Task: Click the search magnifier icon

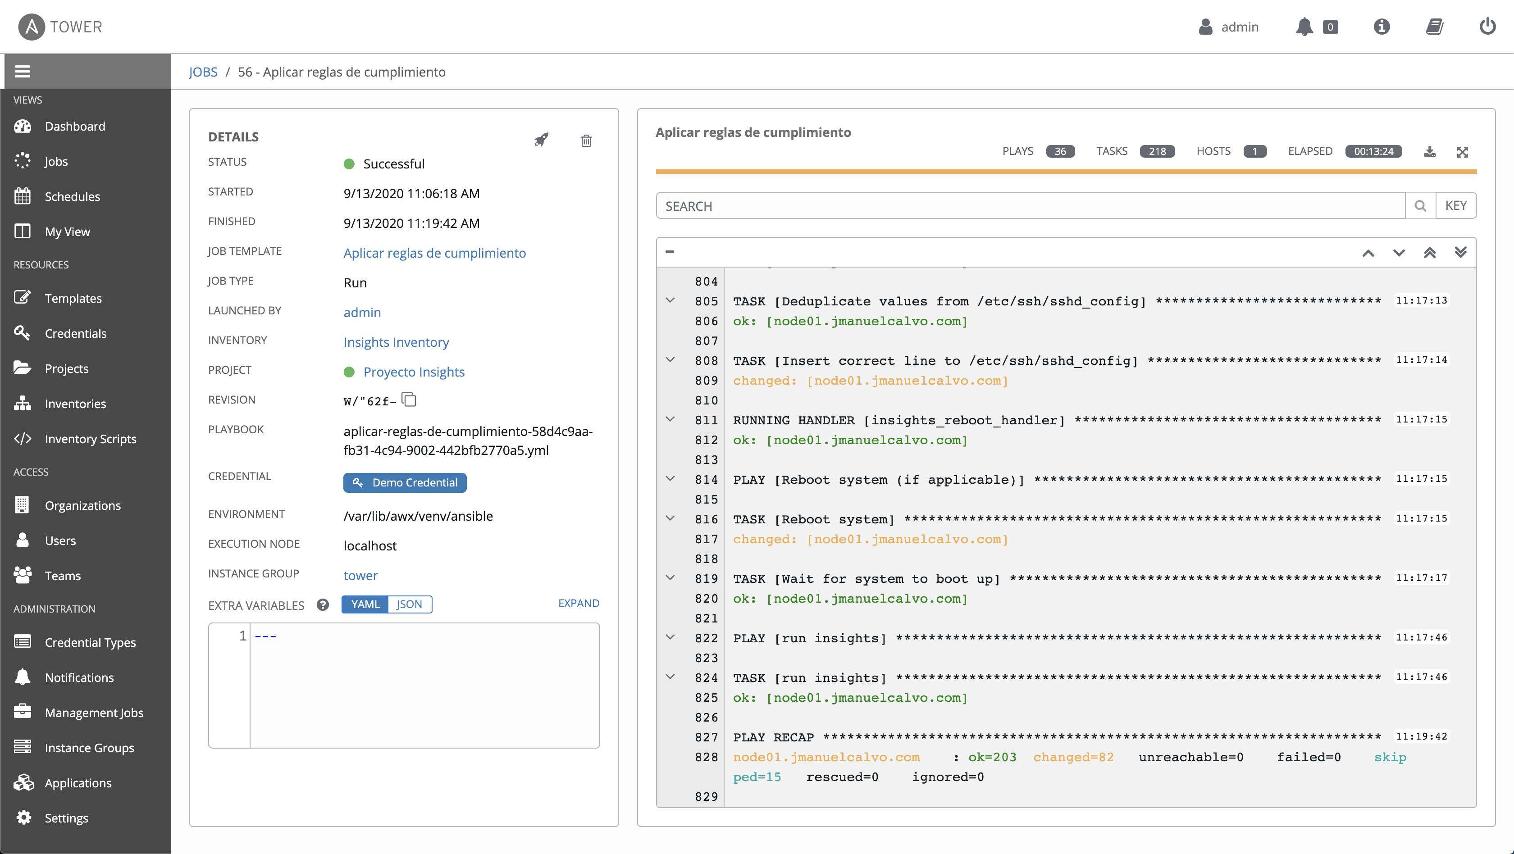Action: coord(1421,205)
